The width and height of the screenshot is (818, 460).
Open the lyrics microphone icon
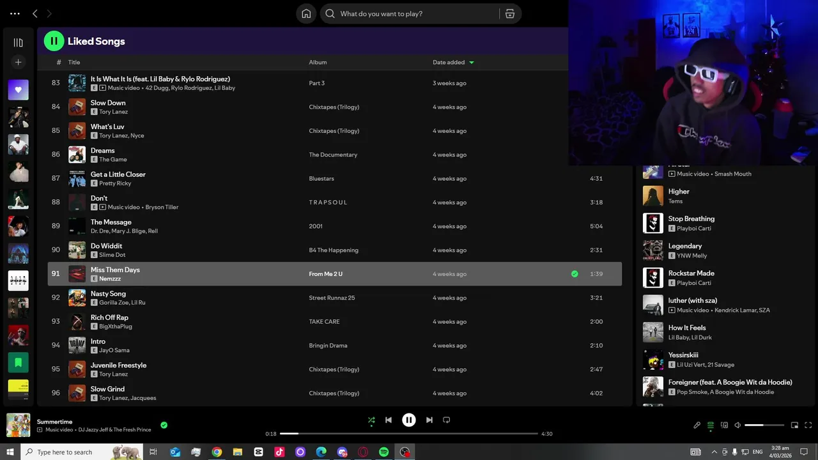(697, 425)
